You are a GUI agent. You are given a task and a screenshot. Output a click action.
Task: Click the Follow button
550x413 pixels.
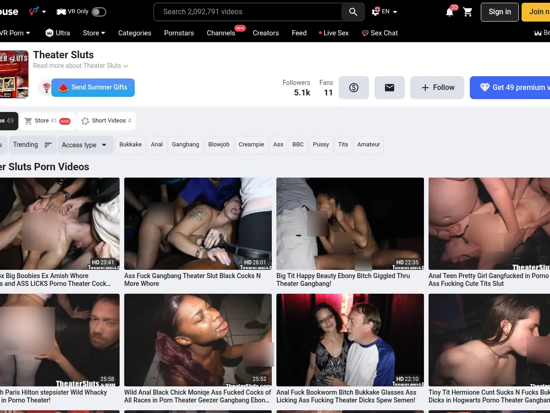437,88
